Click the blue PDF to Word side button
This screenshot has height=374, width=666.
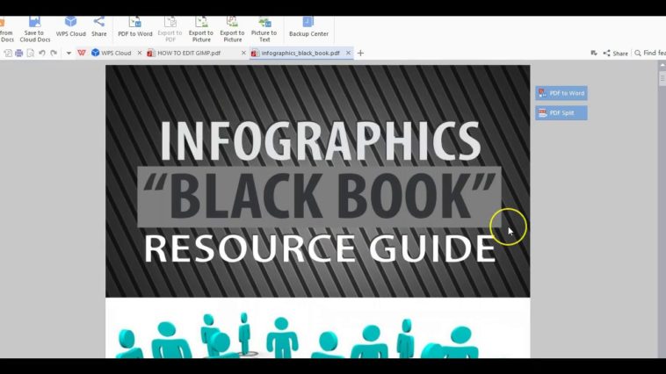coord(561,93)
